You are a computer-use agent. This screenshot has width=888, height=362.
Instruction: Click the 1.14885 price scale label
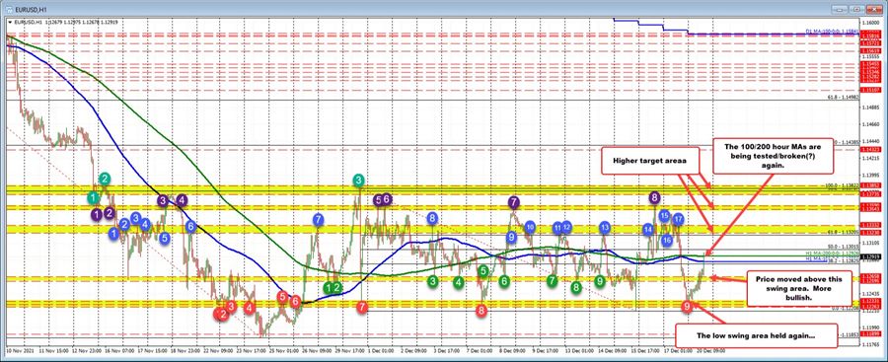pyautogui.click(x=870, y=108)
